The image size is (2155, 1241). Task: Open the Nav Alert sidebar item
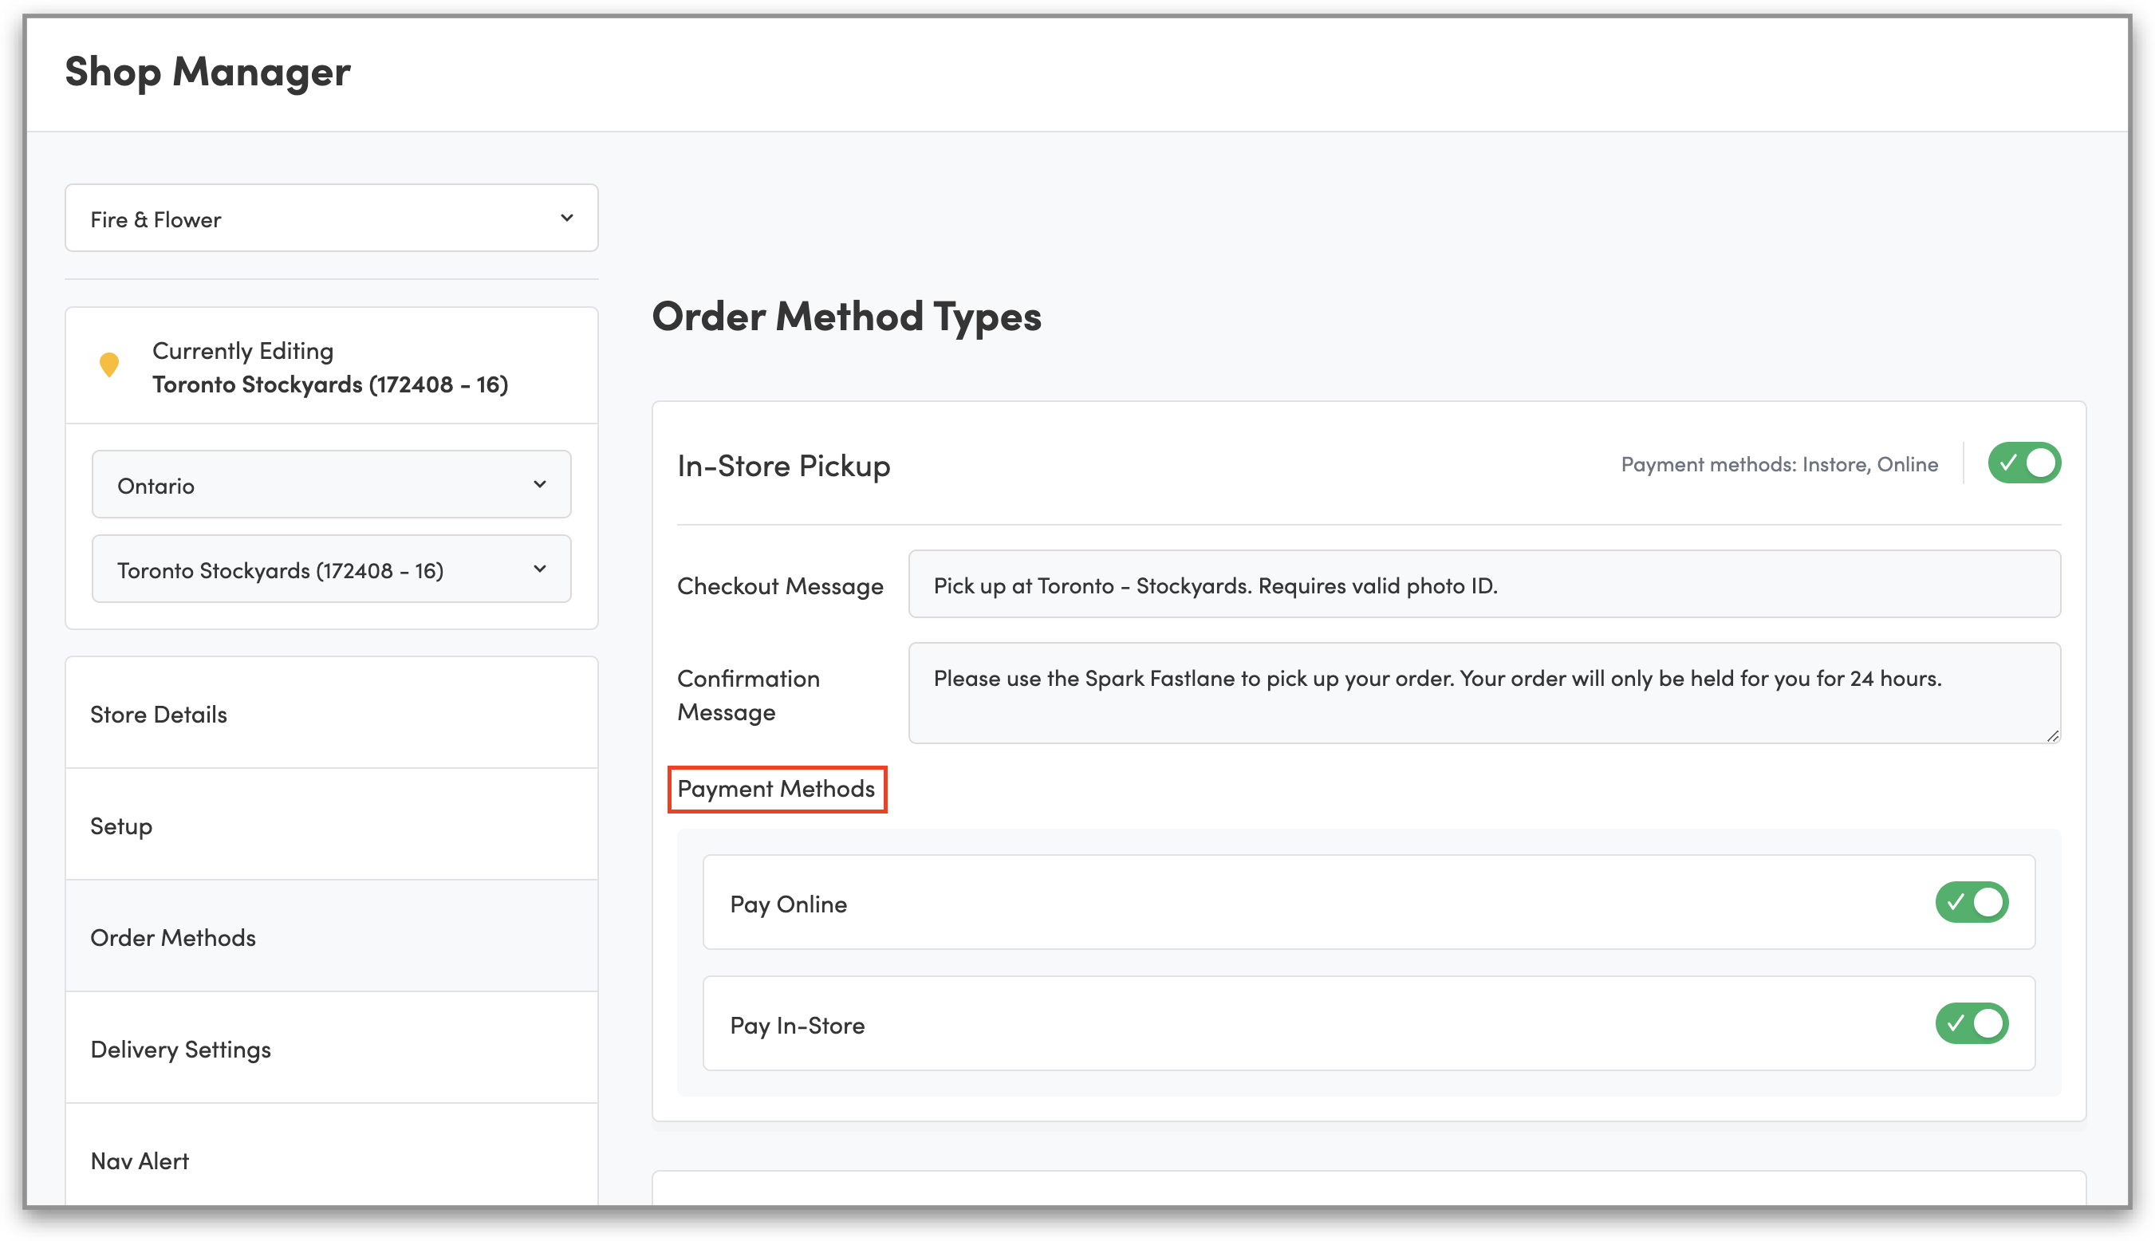point(140,1161)
